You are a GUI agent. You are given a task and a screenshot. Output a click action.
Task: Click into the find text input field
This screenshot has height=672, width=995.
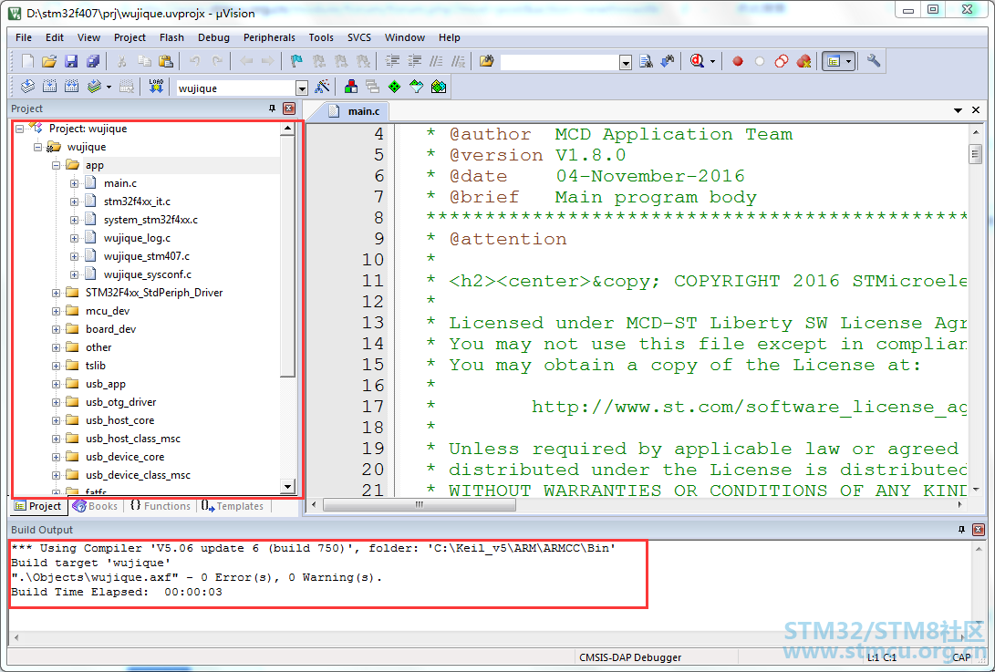[x=560, y=62]
